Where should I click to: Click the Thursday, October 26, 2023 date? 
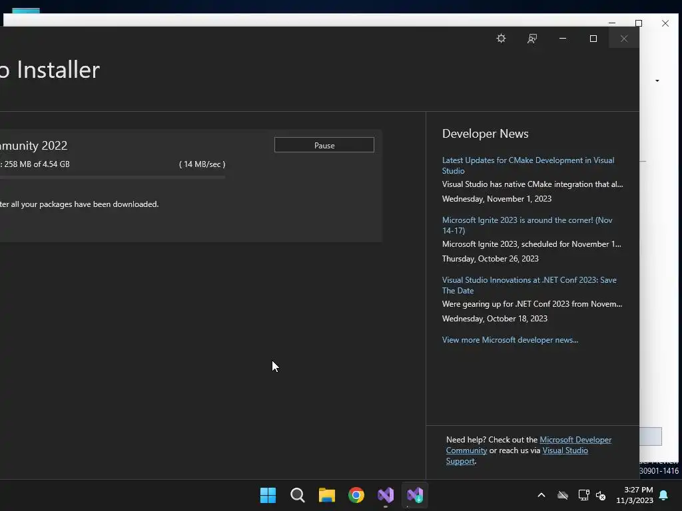click(490, 259)
